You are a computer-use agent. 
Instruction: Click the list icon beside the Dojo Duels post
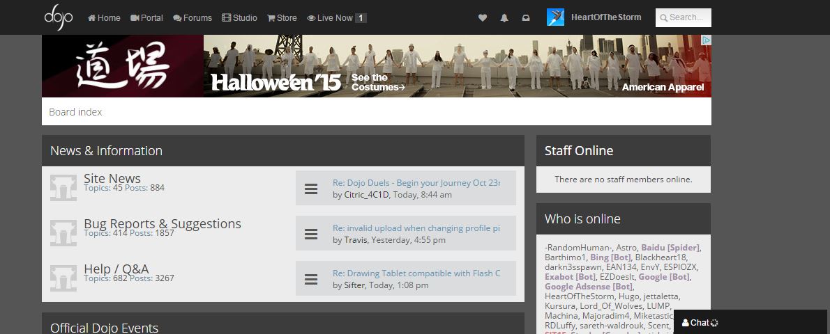[311, 189]
